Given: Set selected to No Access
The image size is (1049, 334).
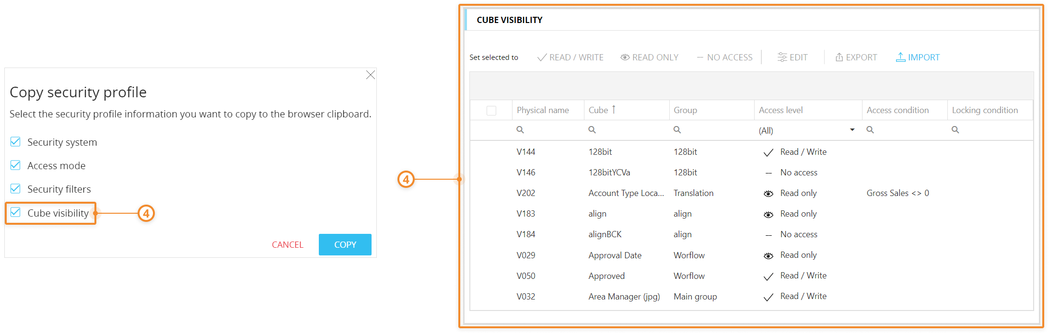Looking at the screenshot, I should click(724, 58).
